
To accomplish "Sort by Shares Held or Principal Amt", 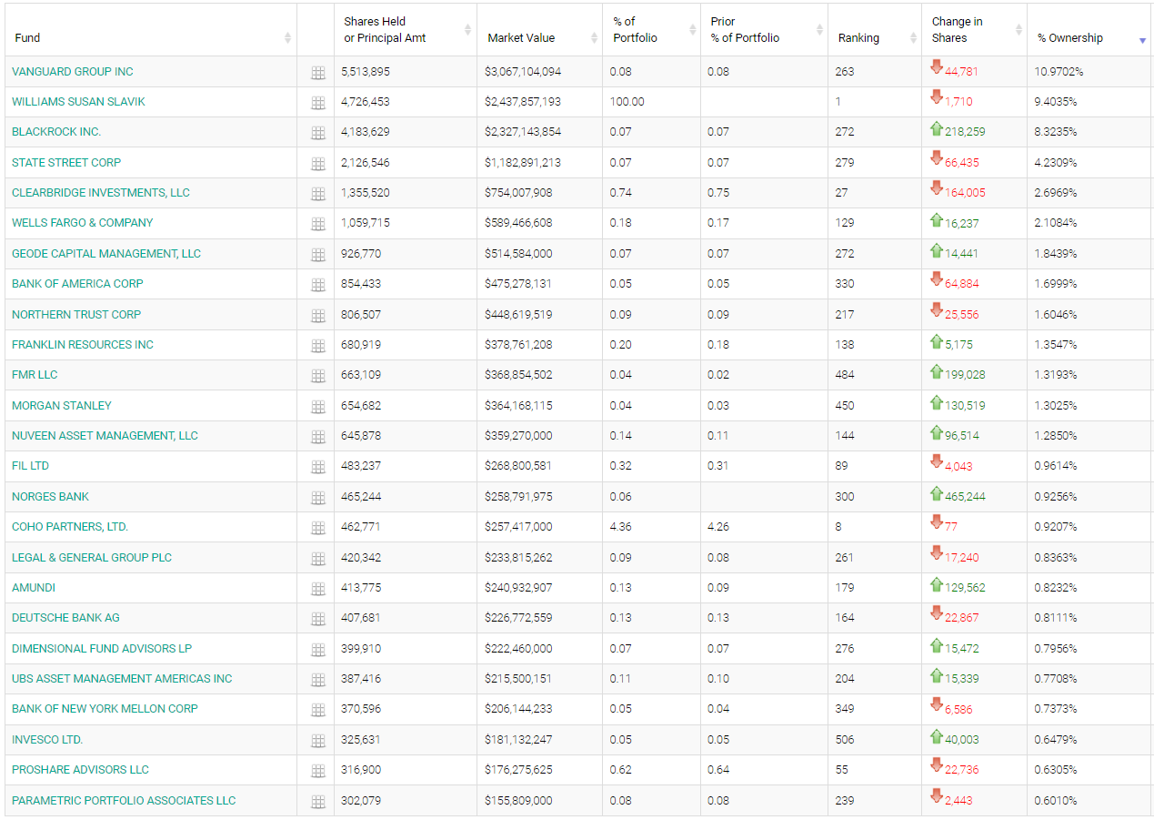I will tap(406, 30).
